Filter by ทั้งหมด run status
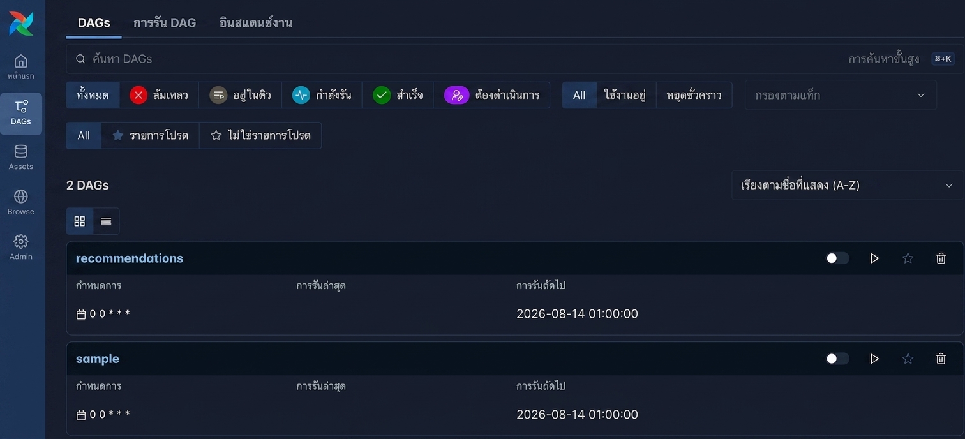Screen dimensions: 965x439 pos(93,95)
